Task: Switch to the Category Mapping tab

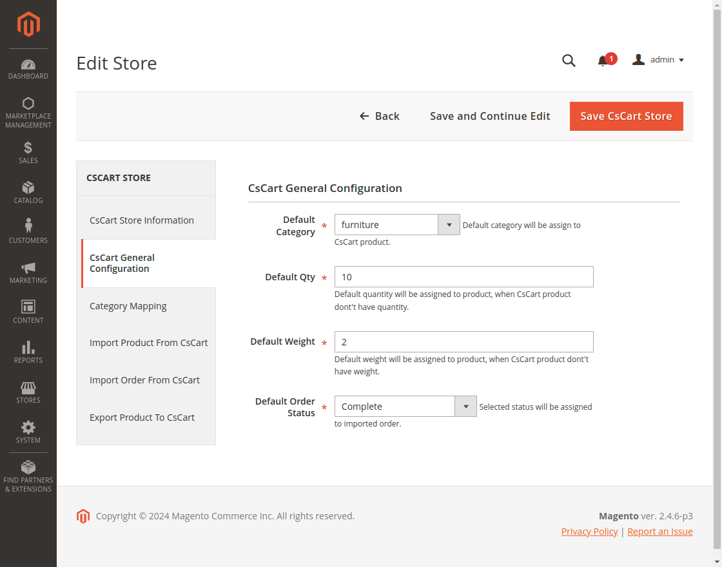Action: (x=128, y=306)
